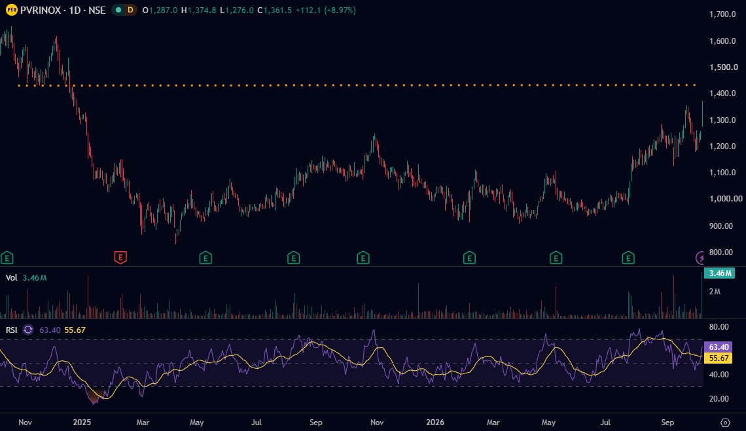Click the yellow 55.67 axis tag
The image size is (746, 431).
(x=718, y=358)
